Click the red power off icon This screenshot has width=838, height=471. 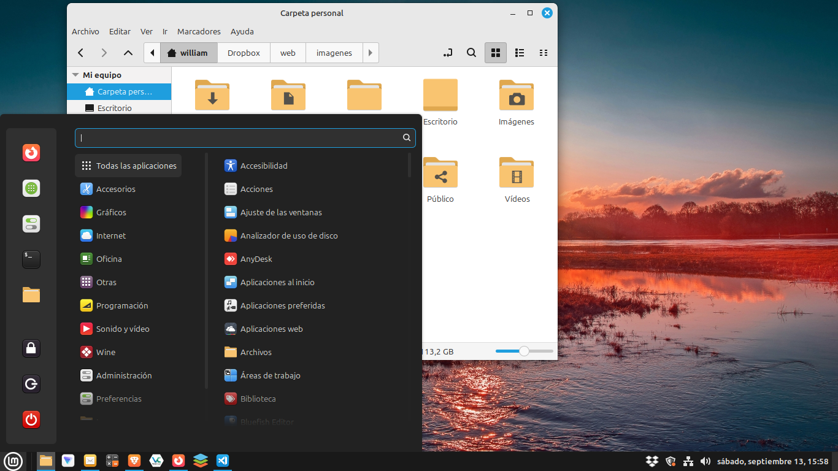pos(31,420)
